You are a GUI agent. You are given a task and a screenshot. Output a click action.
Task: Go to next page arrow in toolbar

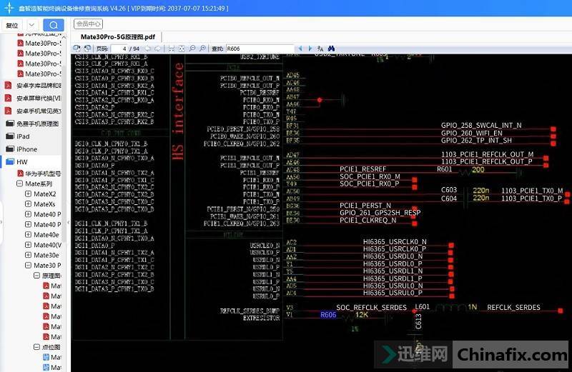(x=158, y=49)
